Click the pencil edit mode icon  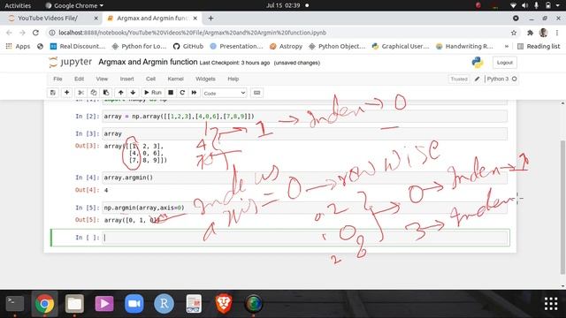coord(477,79)
